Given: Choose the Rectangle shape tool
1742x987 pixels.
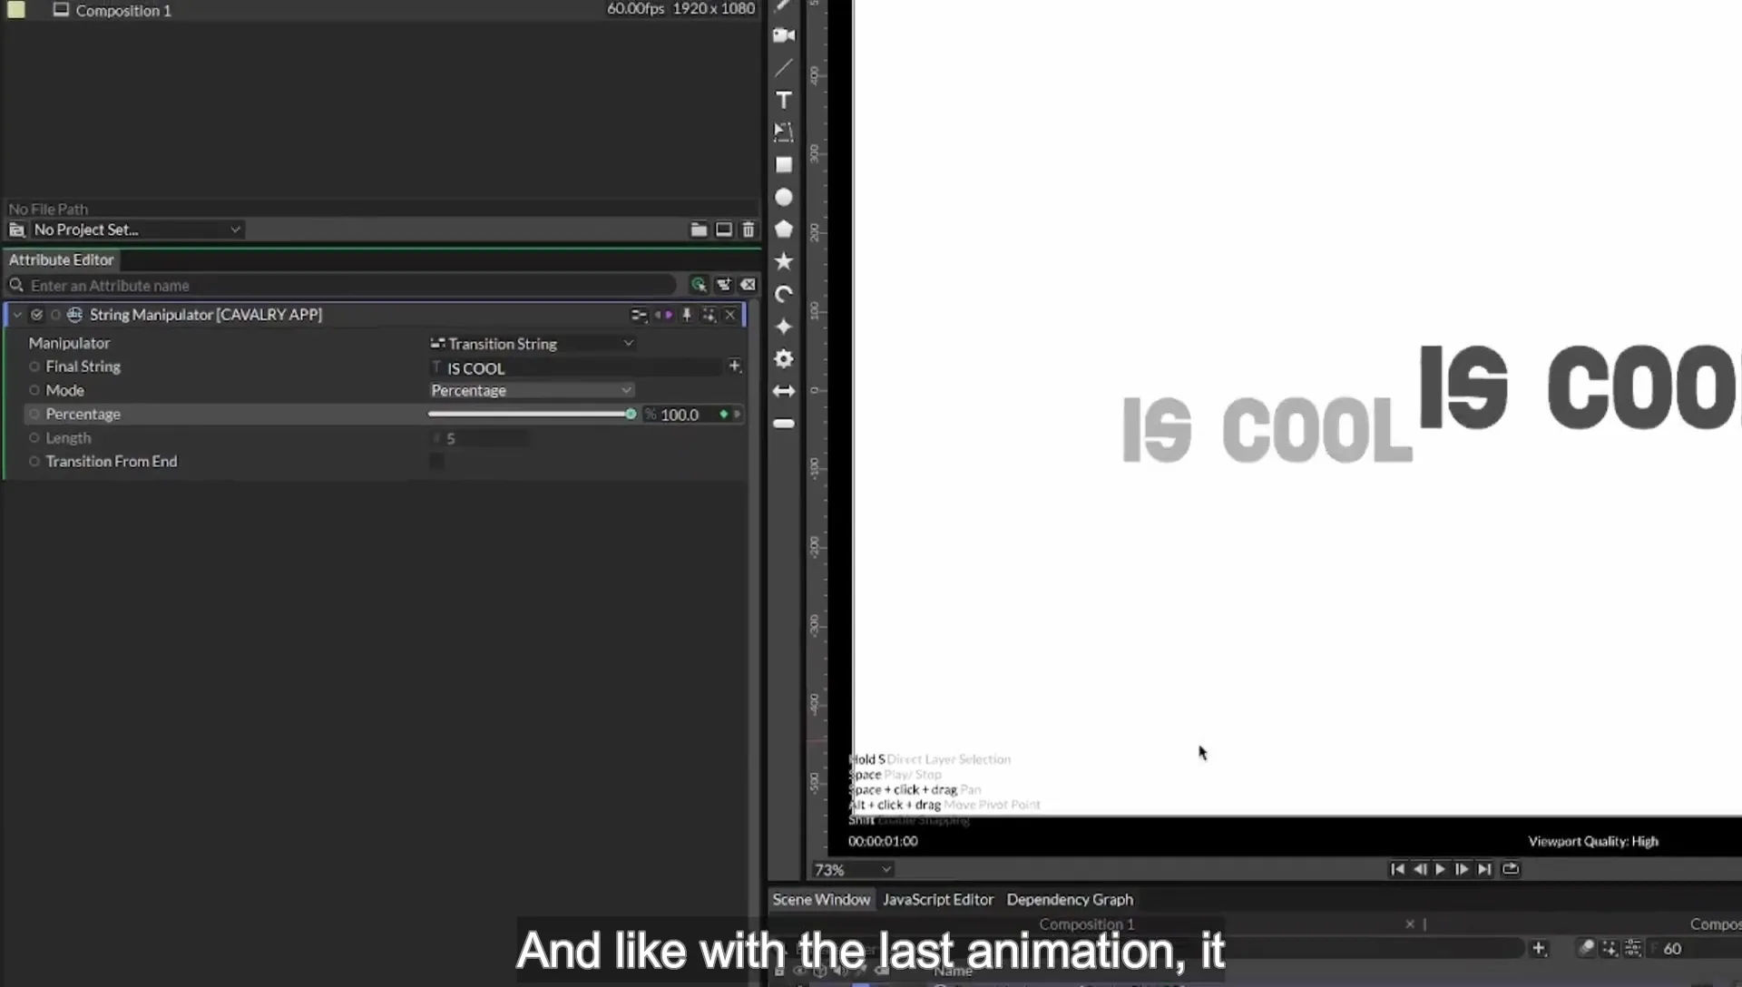Looking at the screenshot, I should tap(784, 164).
